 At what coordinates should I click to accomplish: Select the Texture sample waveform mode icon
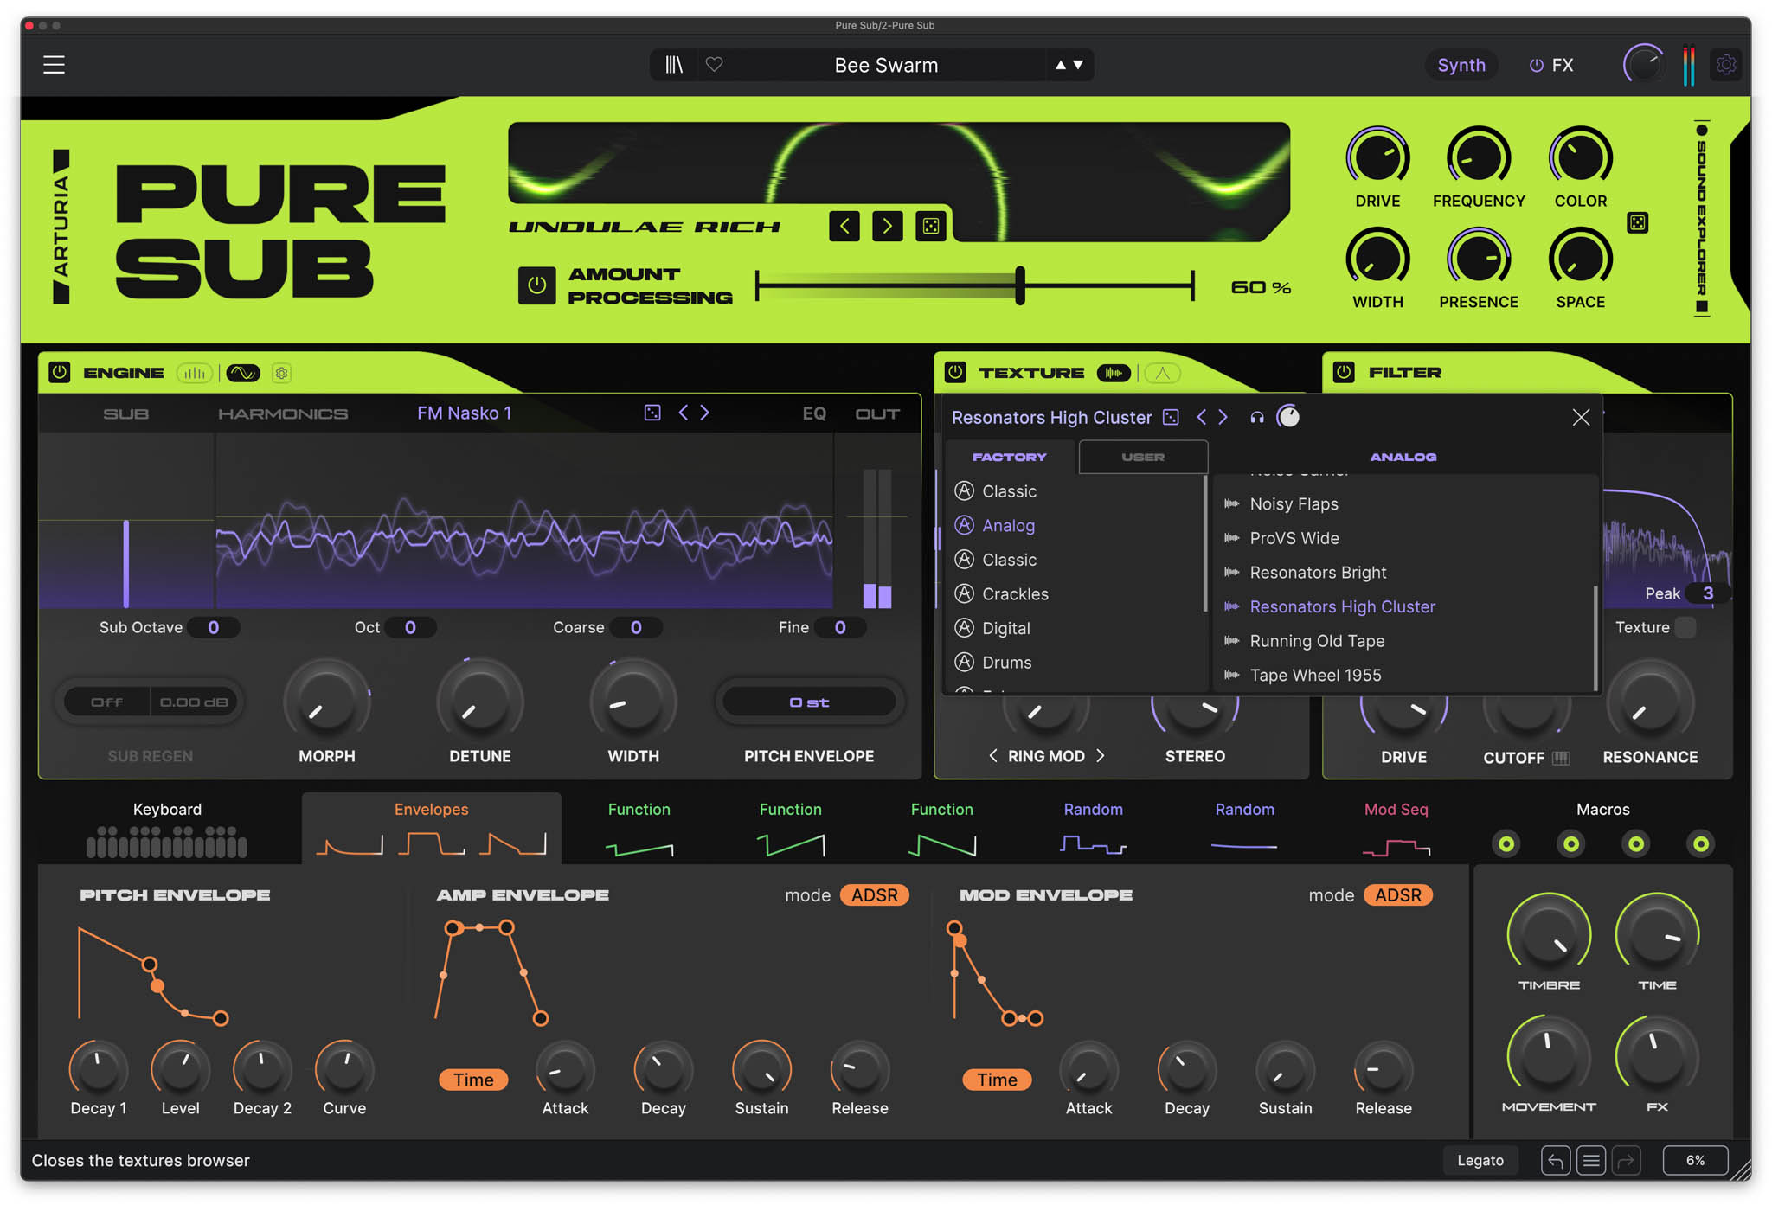1114,373
